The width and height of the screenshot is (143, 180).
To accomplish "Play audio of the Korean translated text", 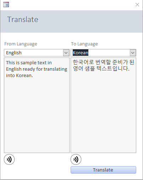I will (x=76, y=159).
